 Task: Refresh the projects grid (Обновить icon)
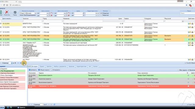24,63
